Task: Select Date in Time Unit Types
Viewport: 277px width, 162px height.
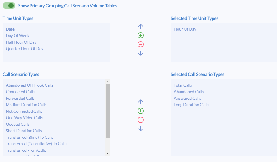Action: coord(10,29)
